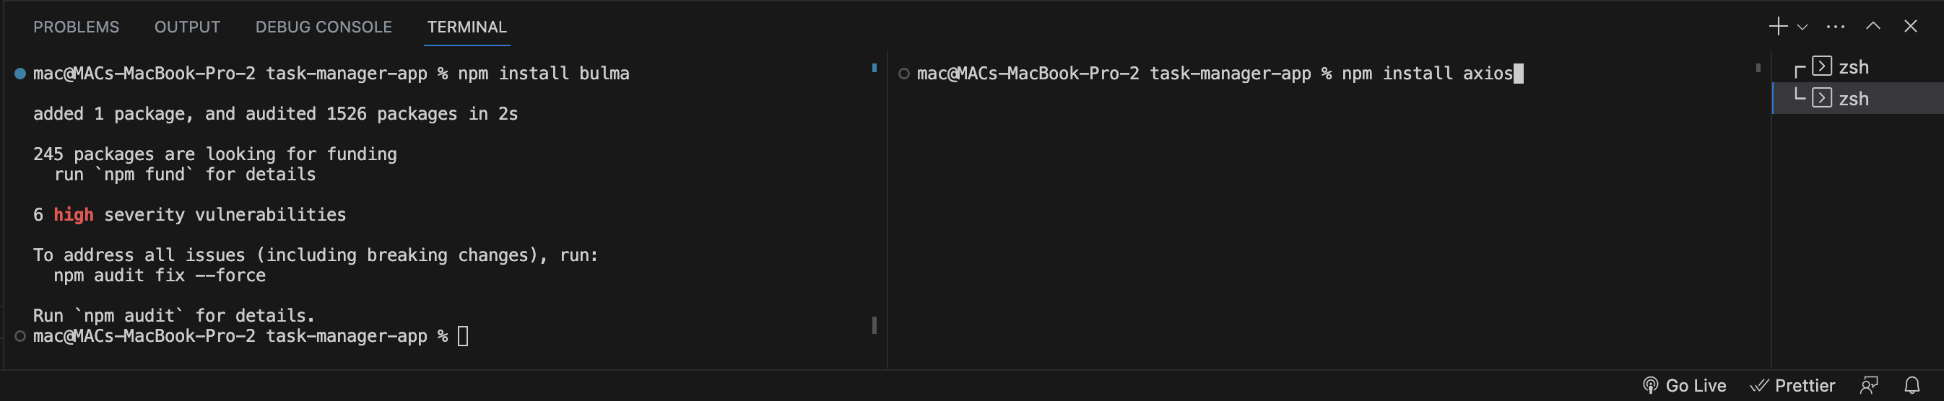This screenshot has width=1944, height=401.
Task: Open the launch profile dropdown chevron
Action: (x=1802, y=27)
